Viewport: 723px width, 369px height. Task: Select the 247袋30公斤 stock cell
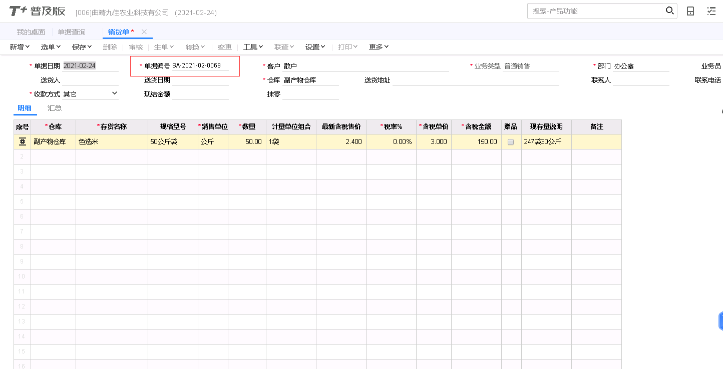tap(547, 142)
